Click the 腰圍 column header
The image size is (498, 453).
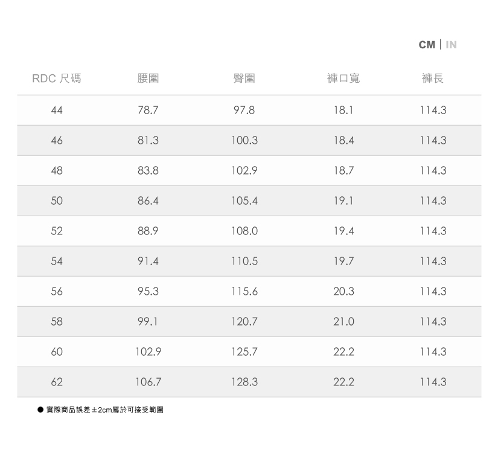tap(148, 79)
